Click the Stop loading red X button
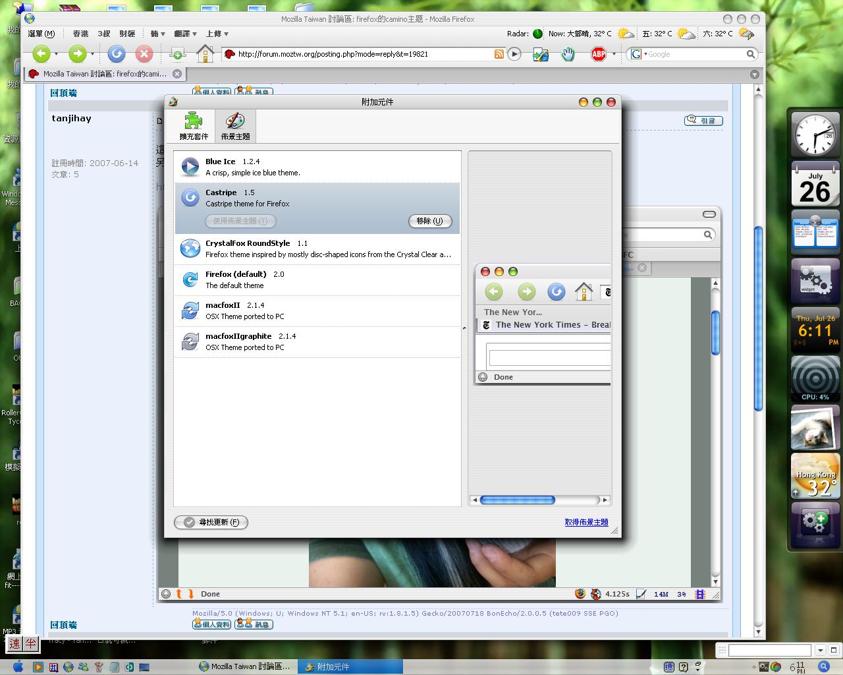 coord(144,54)
